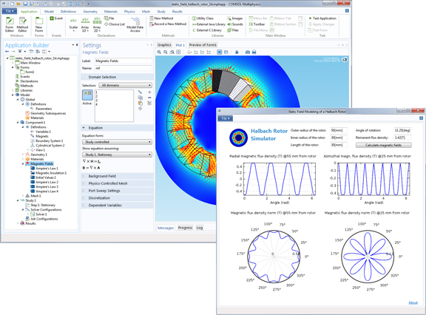The image size is (426, 315).
Task: Switch to the Geometry ribbon tab
Action: 90,12
